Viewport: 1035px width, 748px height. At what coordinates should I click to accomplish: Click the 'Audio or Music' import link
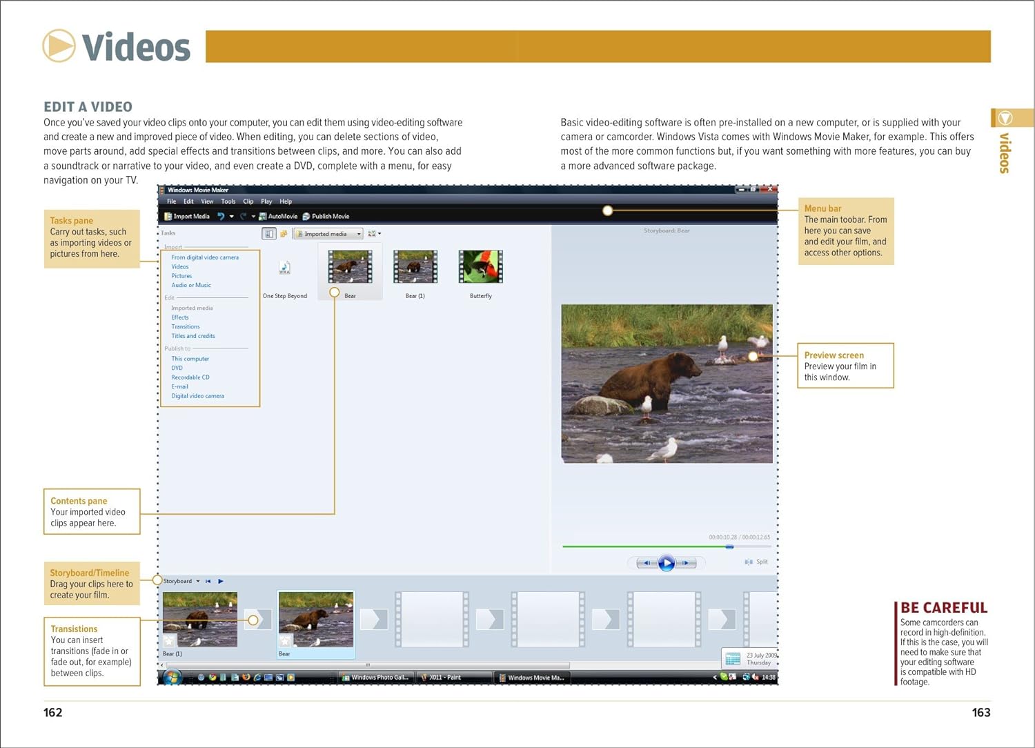click(191, 285)
